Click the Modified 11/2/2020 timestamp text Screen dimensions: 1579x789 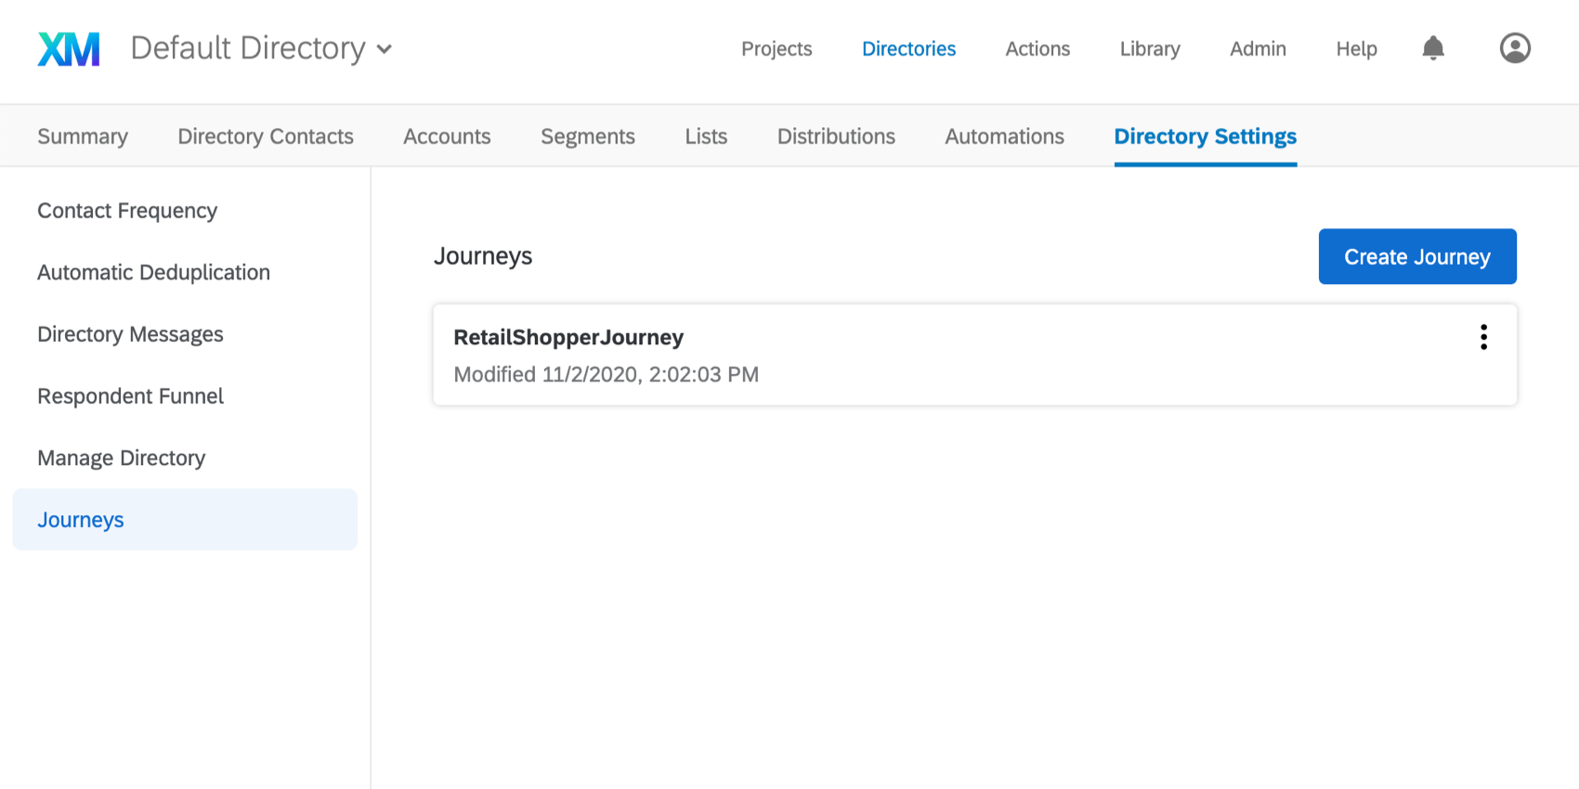606,375
